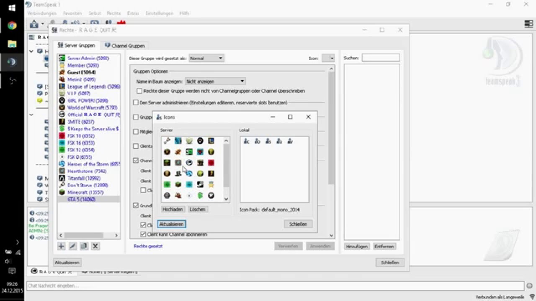The image size is (536, 301).
Task: Click the dropdown arrow next to the connect toolbar icon
Action: coord(42,24)
